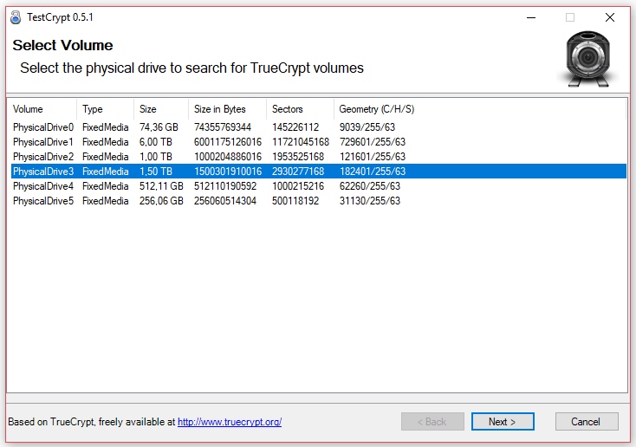Click byte value 256060514304
This screenshot has height=447, width=636.
(x=225, y=201)
